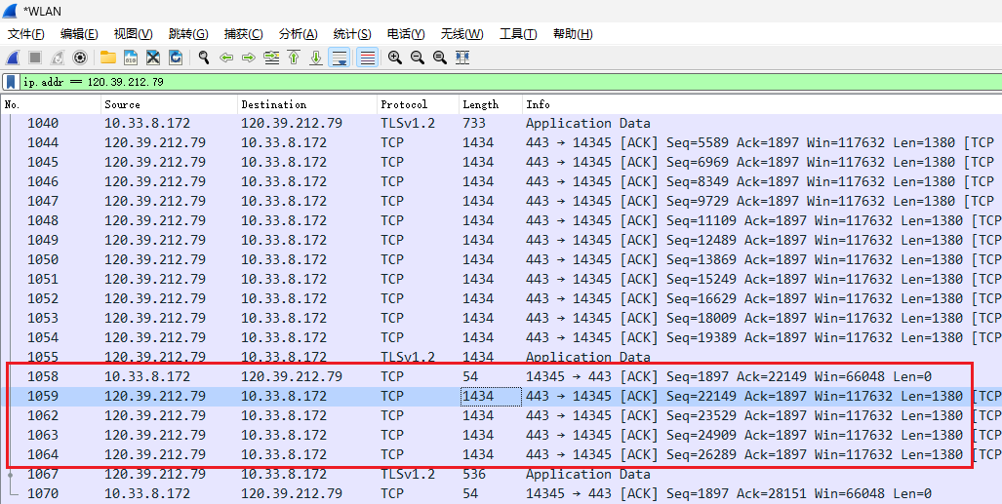Open the 工具(T) menu
The width and height of the screenshot is (1002, 504).
coord(518,34)
